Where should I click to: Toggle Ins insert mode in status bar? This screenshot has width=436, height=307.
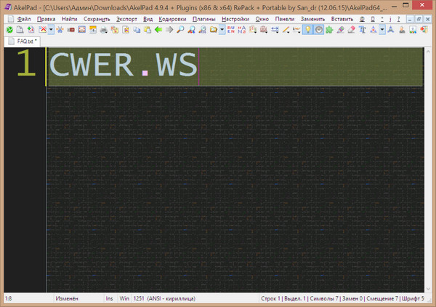[109, 298]
